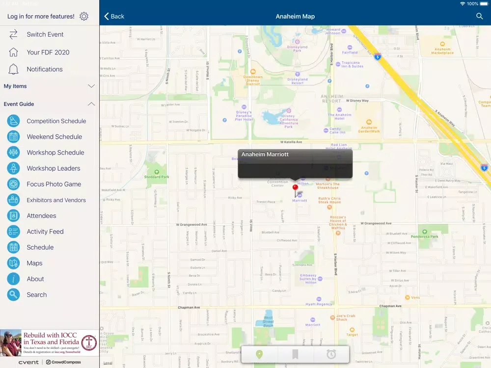Open Exhibitors and Vendors icon

coord(13,200)
